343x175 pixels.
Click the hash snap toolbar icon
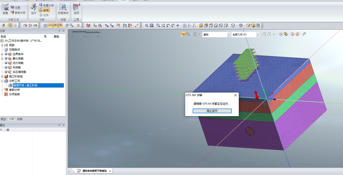[78, 25]
